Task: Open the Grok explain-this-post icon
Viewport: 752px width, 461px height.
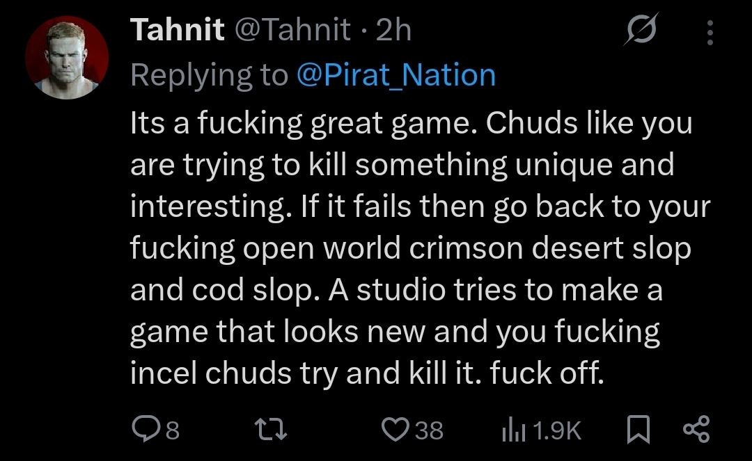Action: (x=641, y=30)
